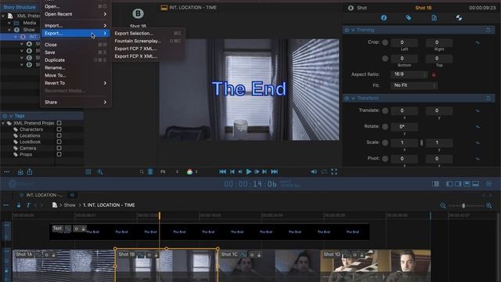Toggle viewer audio volume icon
This screenshot has height=282, width=501.
coord(314,172)
